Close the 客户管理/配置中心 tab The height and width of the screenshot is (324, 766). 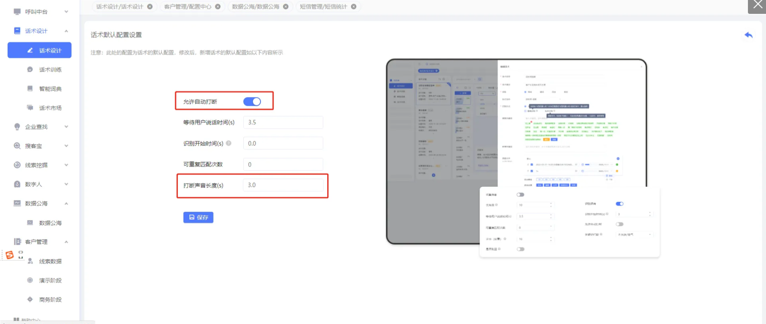218,7
